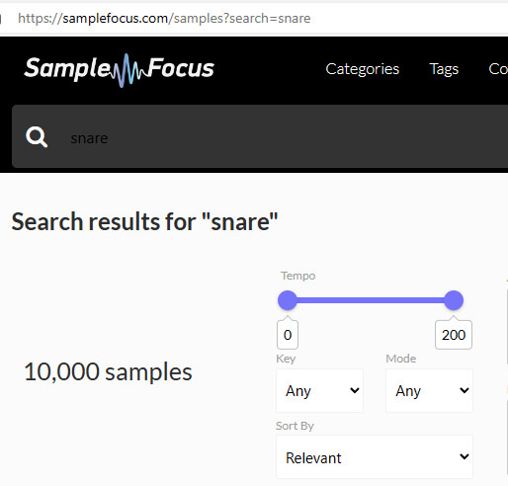This screenshot has width=508, height=486.
Task: Click the maximum Tempo slider handle
Action: 454,300
